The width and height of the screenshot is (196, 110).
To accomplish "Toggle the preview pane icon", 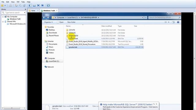I will pos(173,22).
